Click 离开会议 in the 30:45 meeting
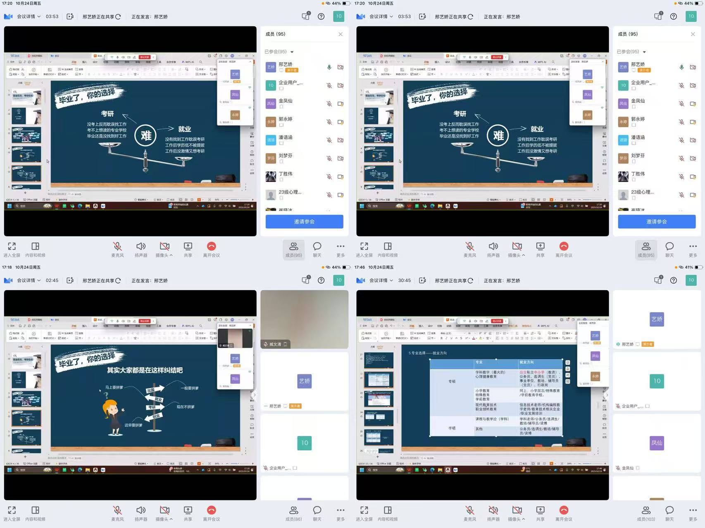The height and width of the screenshot is (528, 705). point(564,513)
